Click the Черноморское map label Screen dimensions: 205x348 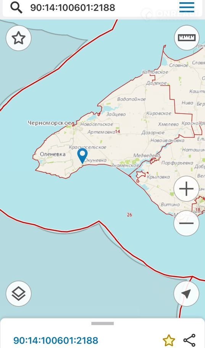coord(49,123)
